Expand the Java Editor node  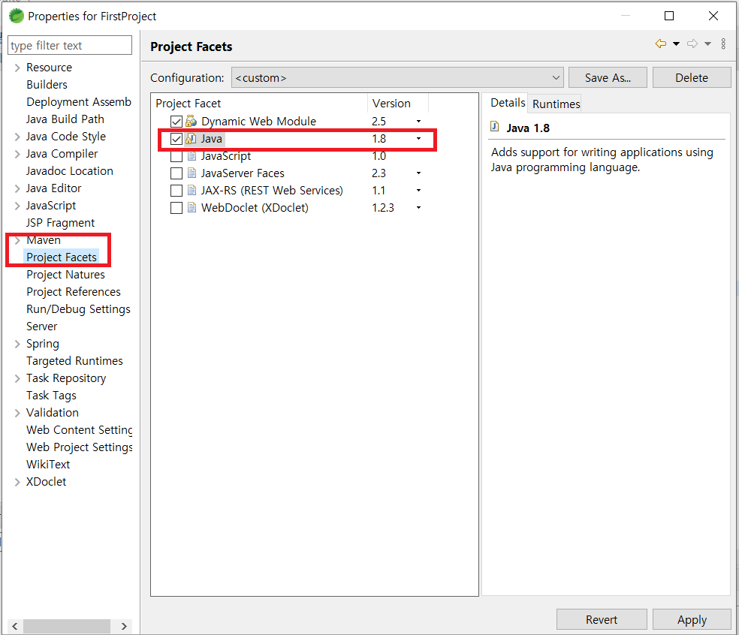coord(17,189)
